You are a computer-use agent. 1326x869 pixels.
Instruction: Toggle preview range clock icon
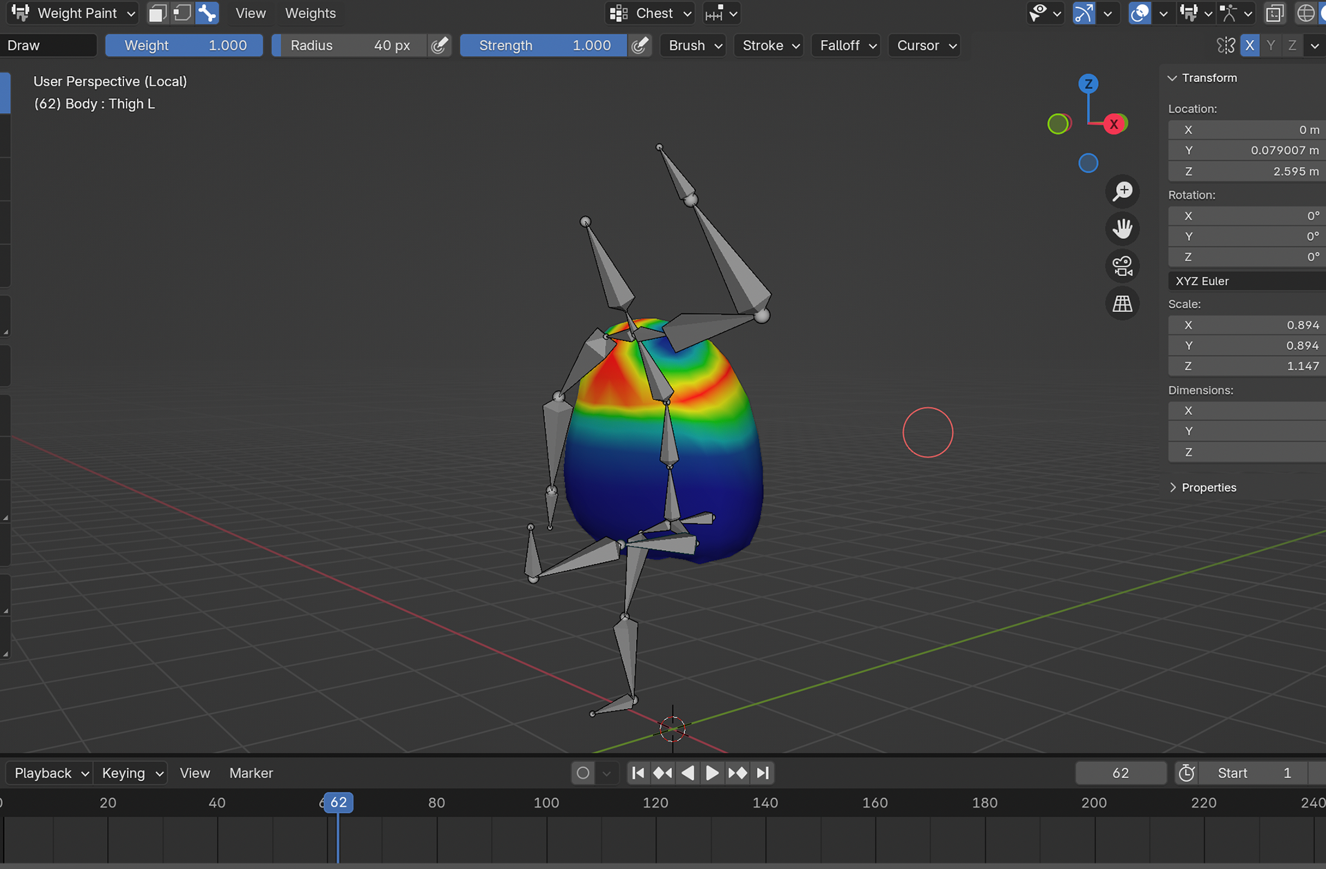tap(1186, 773)
